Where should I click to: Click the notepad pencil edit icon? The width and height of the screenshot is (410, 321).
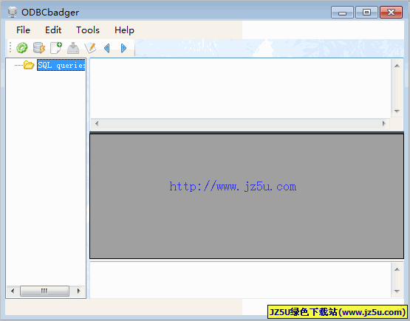point(90,48)
